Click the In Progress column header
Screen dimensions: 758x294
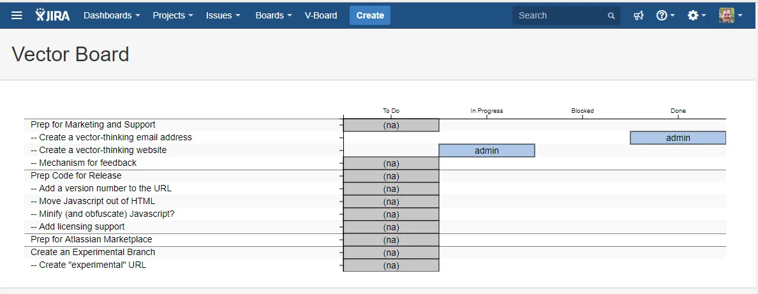click(x=487, y=111)
